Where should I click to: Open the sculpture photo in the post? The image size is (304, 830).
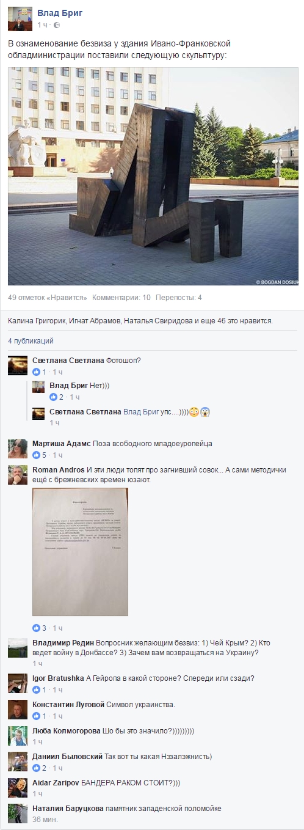(x=153, y=176)
